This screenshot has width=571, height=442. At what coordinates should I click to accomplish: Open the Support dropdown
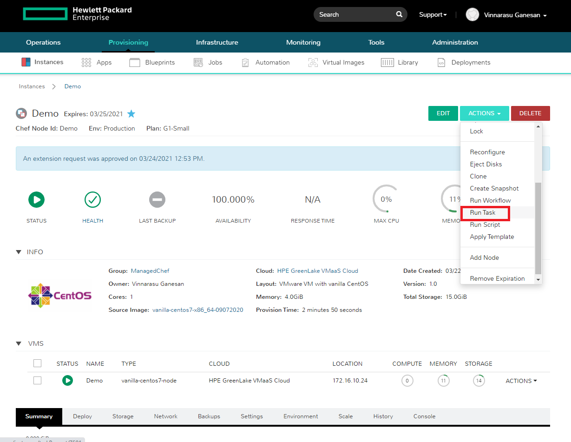433,14
